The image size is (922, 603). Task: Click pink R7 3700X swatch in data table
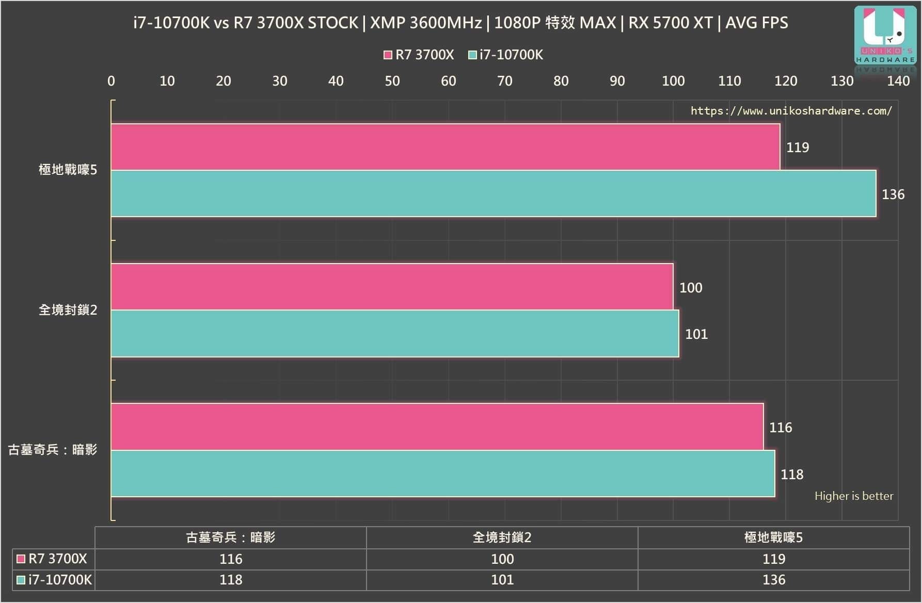pyautogui.click(x=21, y=559)
